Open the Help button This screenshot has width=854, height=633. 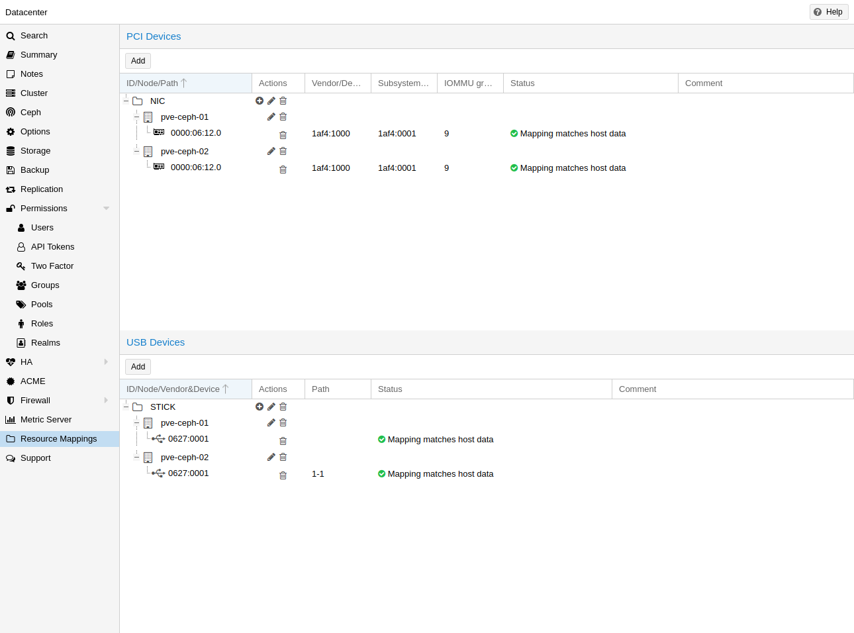tap(828, 12)
